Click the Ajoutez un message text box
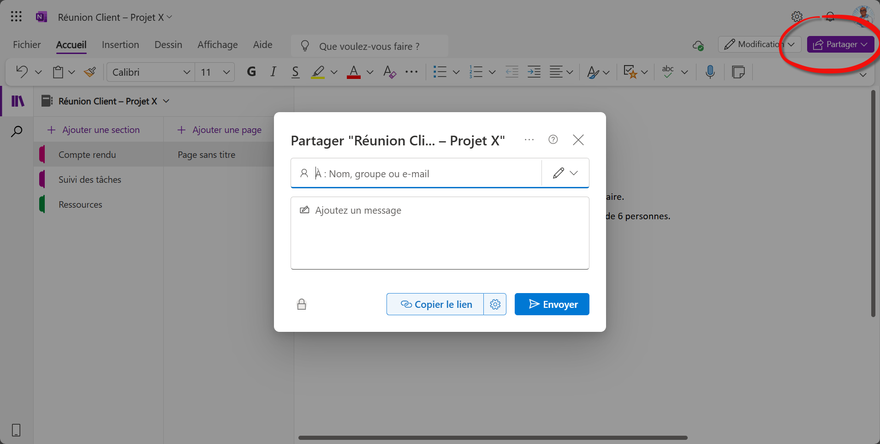 (x=440, y=233)
